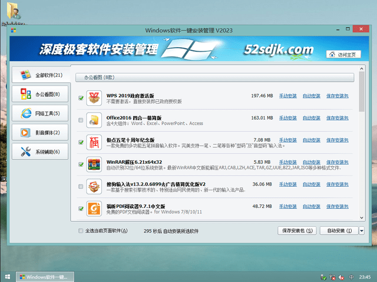Screen dimensions: 377x282
Task: Select the 全部软件(21) tab
Action: click(x=41, y=75)
